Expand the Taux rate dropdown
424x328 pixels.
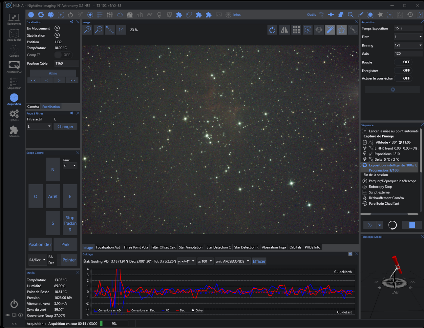click(x=70, y=166)
